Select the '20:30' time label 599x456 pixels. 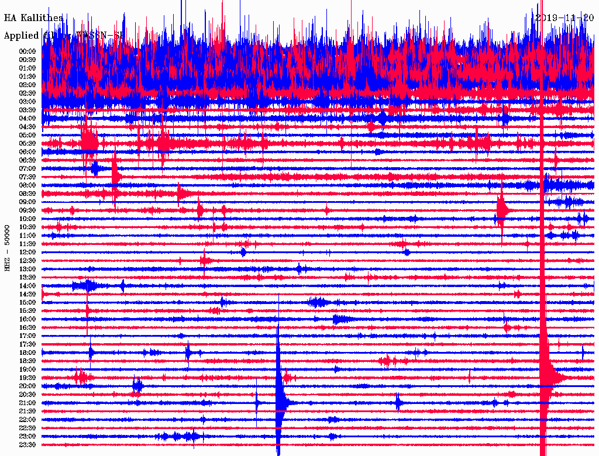[x=27, y=395]
